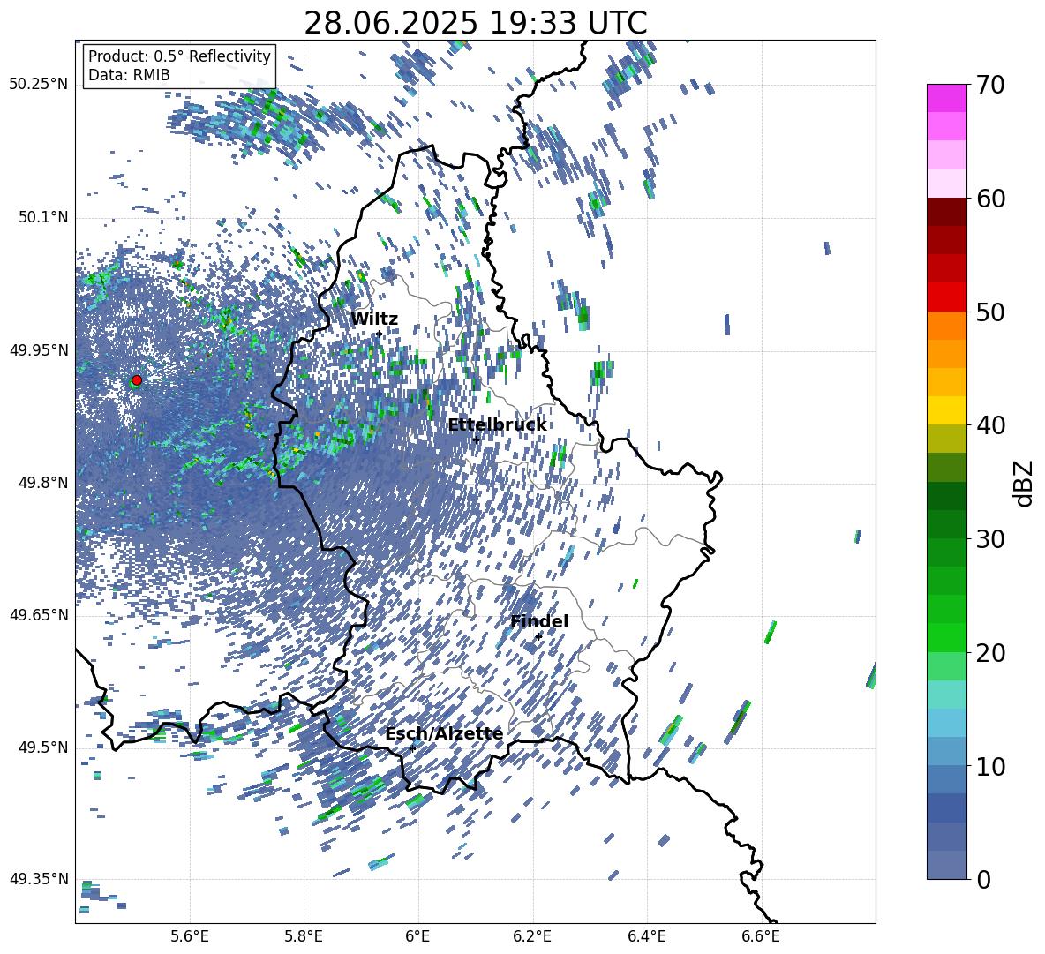
Task: Click the 5.8°E longitude tick label
Action: tap(304, 937)
